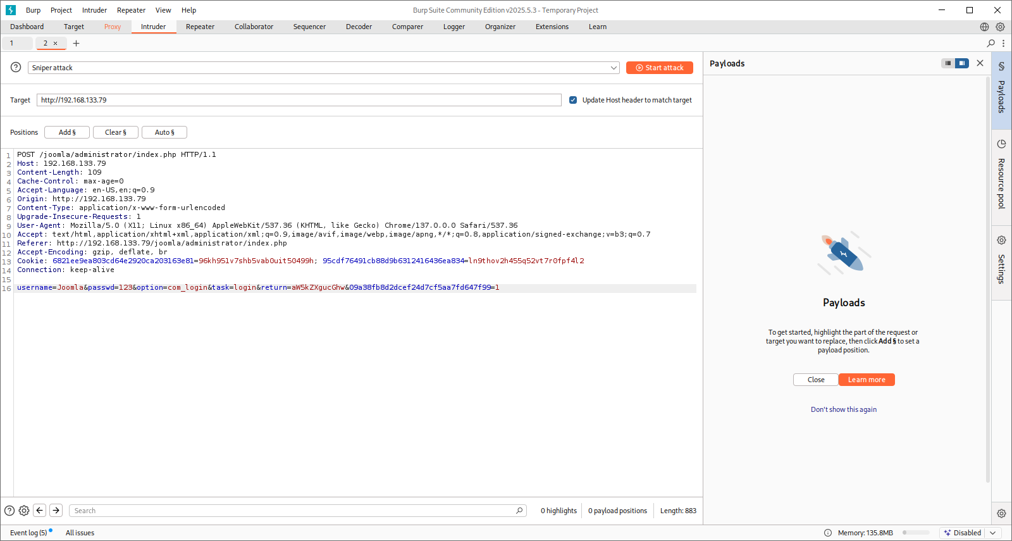Click the Disabled AI status button
Screen dimensions: 1012x541
click(963, 533)
